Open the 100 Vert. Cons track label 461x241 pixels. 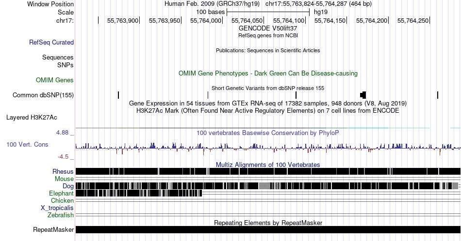27,144
